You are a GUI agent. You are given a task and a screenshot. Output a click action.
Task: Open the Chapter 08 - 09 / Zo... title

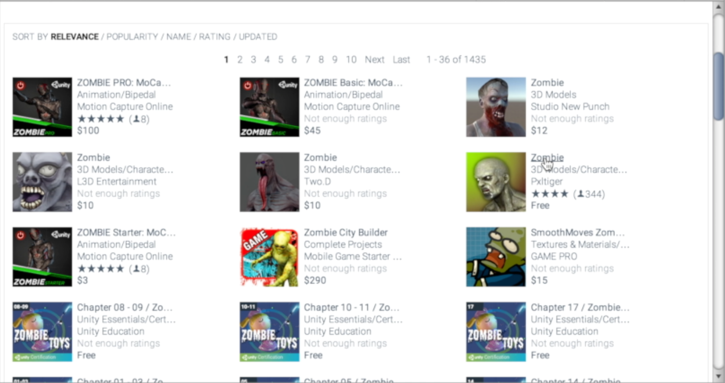125,308
